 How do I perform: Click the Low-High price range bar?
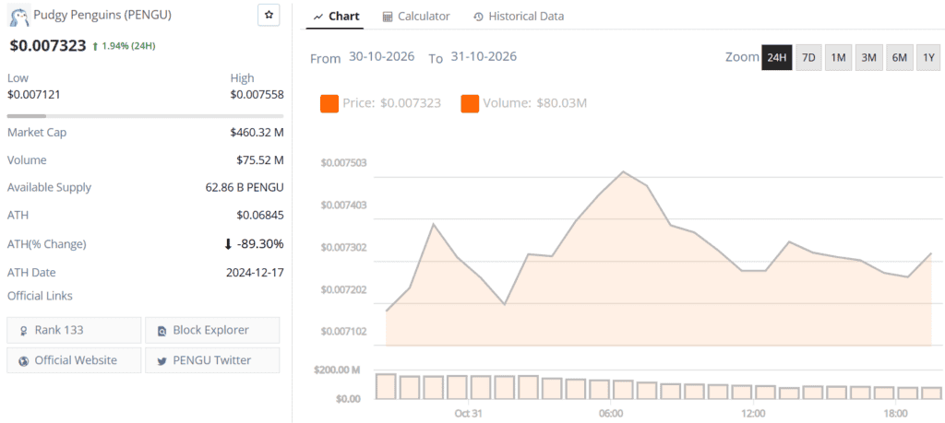coord(145,115)
